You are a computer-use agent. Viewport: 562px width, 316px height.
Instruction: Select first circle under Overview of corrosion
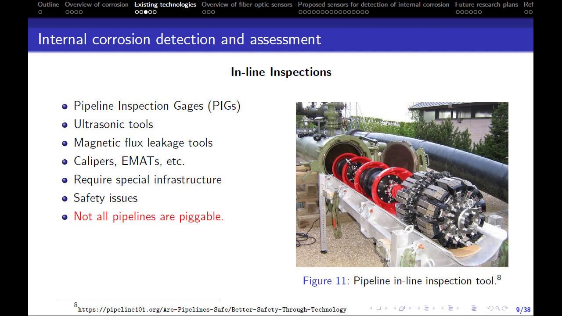[x=68, y=12]
